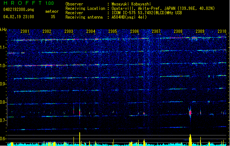Click the 2301 time marker

25,31
